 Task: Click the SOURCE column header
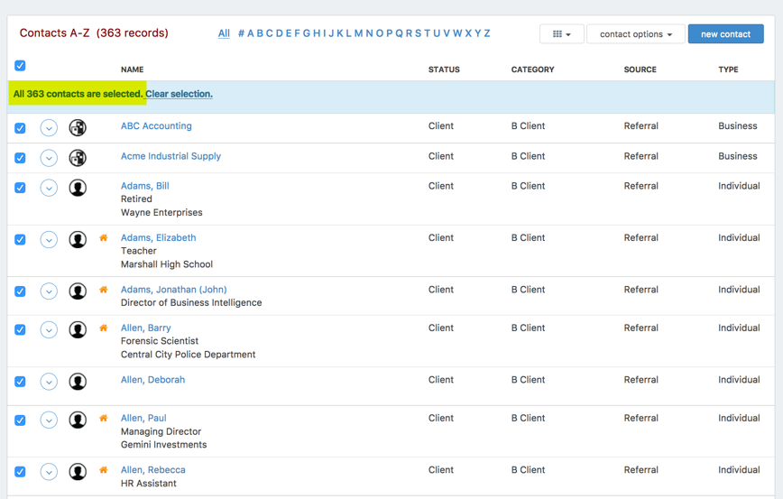[x=640, y=69]
